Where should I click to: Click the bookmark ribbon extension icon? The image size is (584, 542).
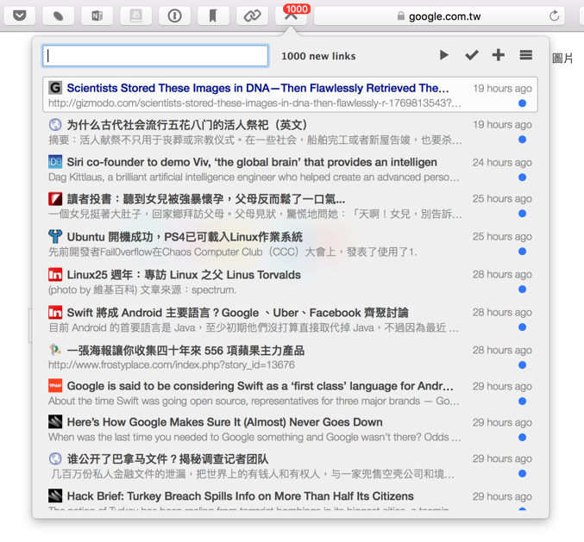[x=213, y=16]
